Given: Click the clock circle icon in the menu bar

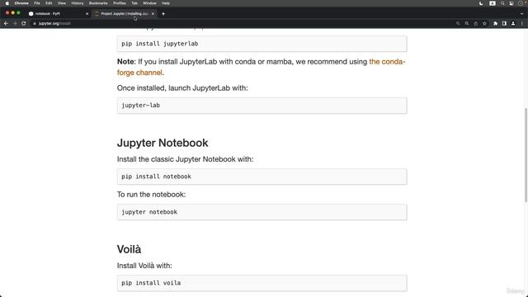Looking at the screenshot, I should click(x=521, y=3).
